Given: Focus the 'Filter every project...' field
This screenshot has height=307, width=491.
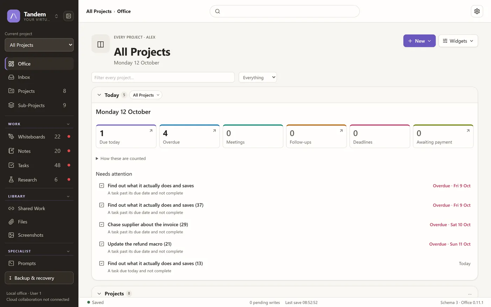Looking at the screenshot, I should pos(163,78).
